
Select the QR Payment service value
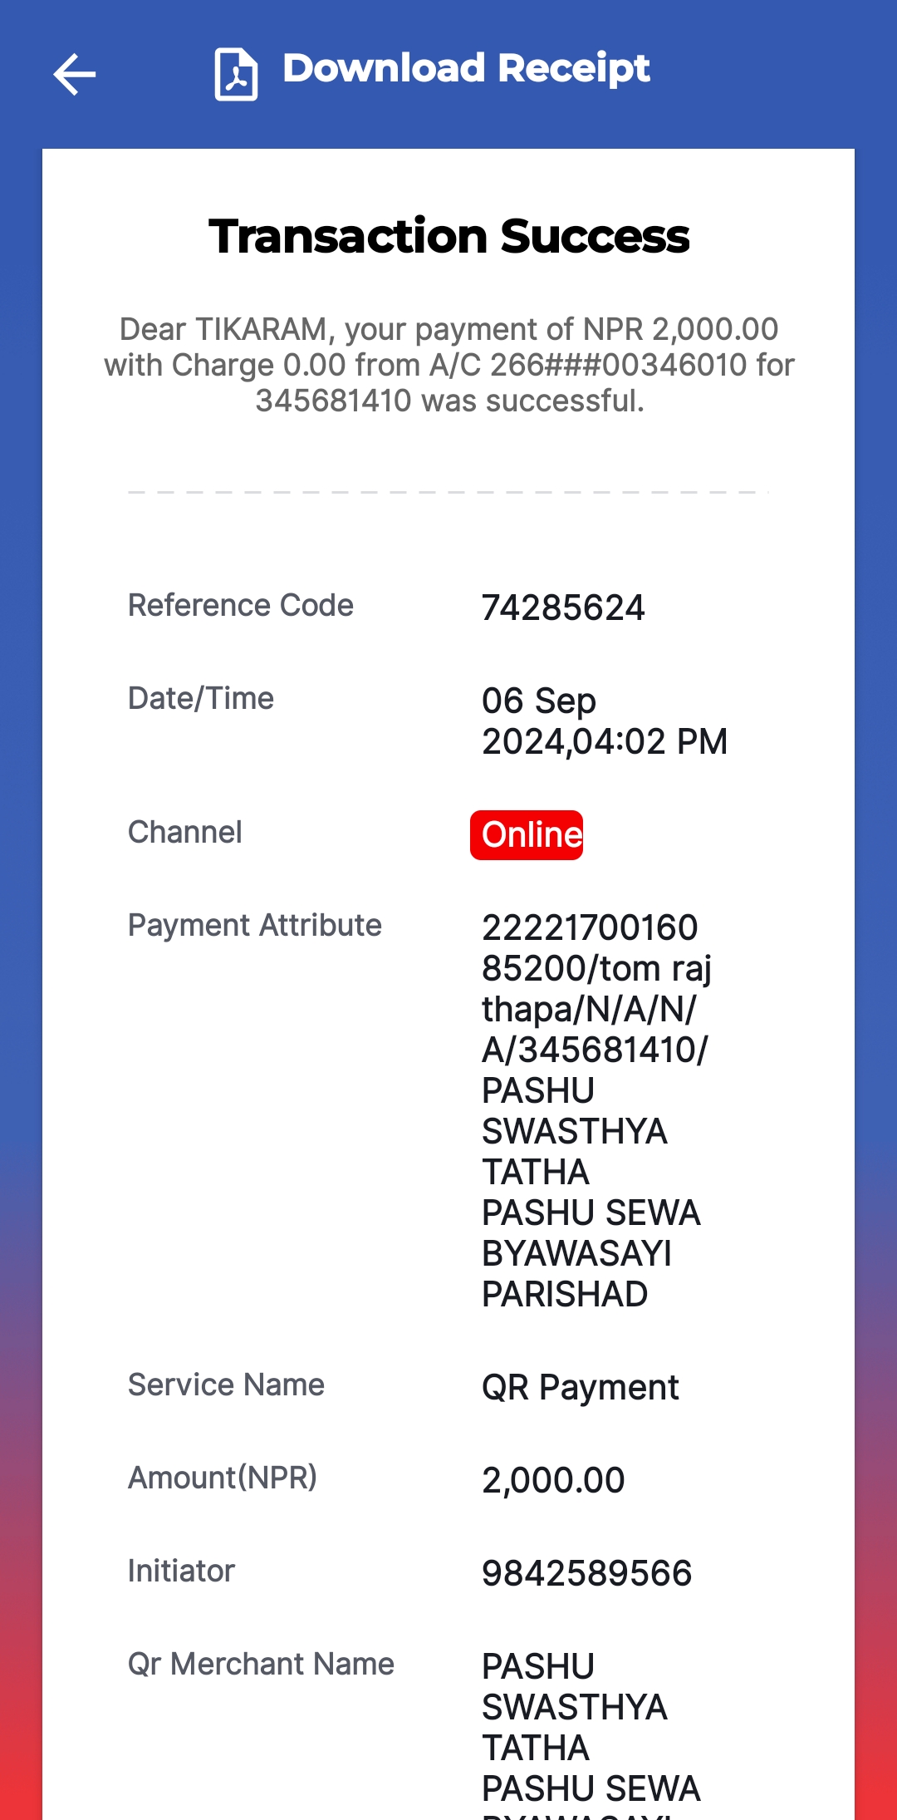pyautogui.click(x=581, y=1387)
